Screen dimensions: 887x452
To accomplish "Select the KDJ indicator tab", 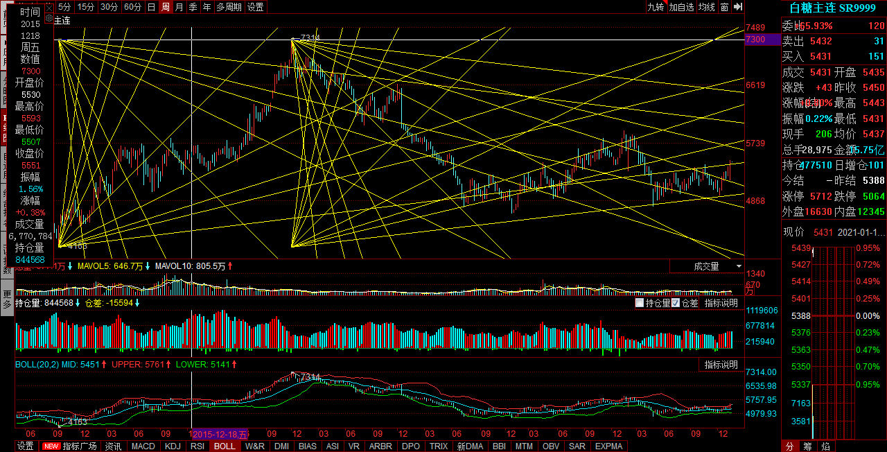I will click(173, 446).
